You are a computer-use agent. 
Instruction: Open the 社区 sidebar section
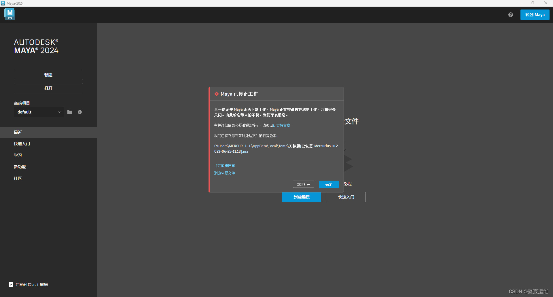point(18,178)
